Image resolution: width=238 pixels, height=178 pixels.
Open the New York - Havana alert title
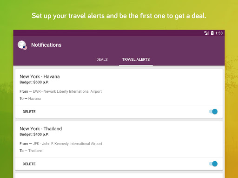pos(40,76)
